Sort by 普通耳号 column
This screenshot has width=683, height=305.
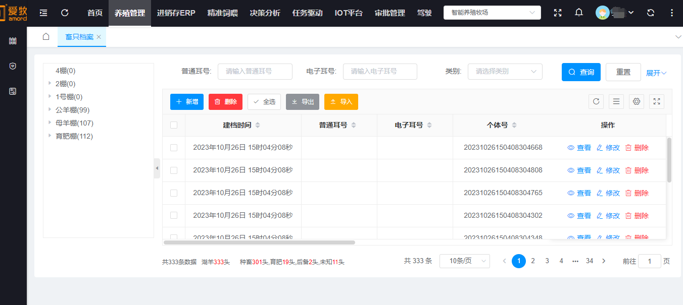pyautogui.click(x=354, y=125)
